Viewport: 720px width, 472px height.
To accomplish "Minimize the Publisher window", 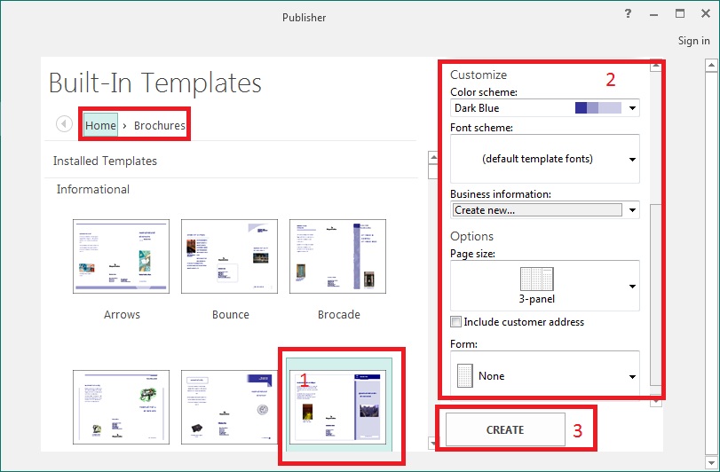I will 654,15.
